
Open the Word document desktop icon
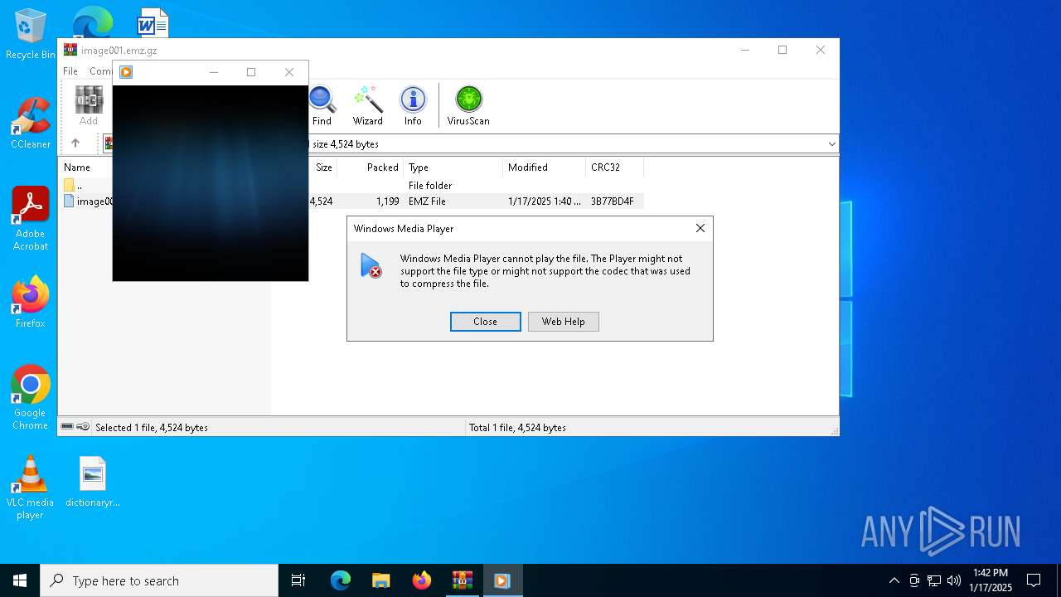point(153,23)
